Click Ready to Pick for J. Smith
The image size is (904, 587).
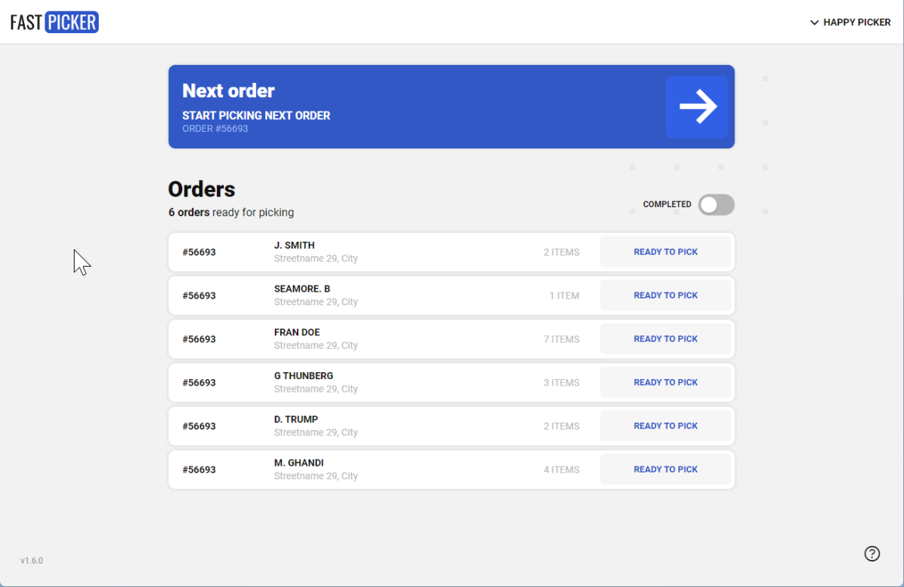tap(666, 252)
